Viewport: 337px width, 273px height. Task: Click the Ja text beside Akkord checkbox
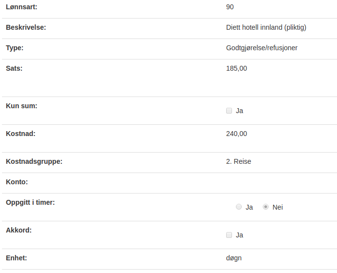tap(239, 235)
